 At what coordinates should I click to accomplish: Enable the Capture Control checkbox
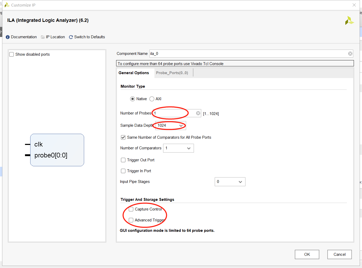point(131,209)
